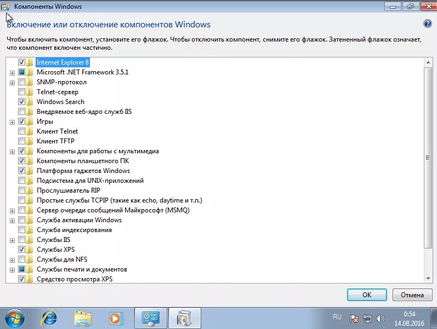Image resolution: width=437 pixels, height=329 pixels.
Task: Enable Подсистема для UNIX-приложений checkbox
Action: click(21, 180)
